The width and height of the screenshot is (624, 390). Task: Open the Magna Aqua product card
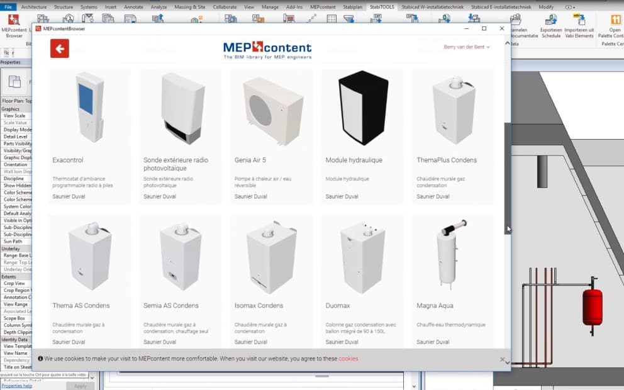453,280
